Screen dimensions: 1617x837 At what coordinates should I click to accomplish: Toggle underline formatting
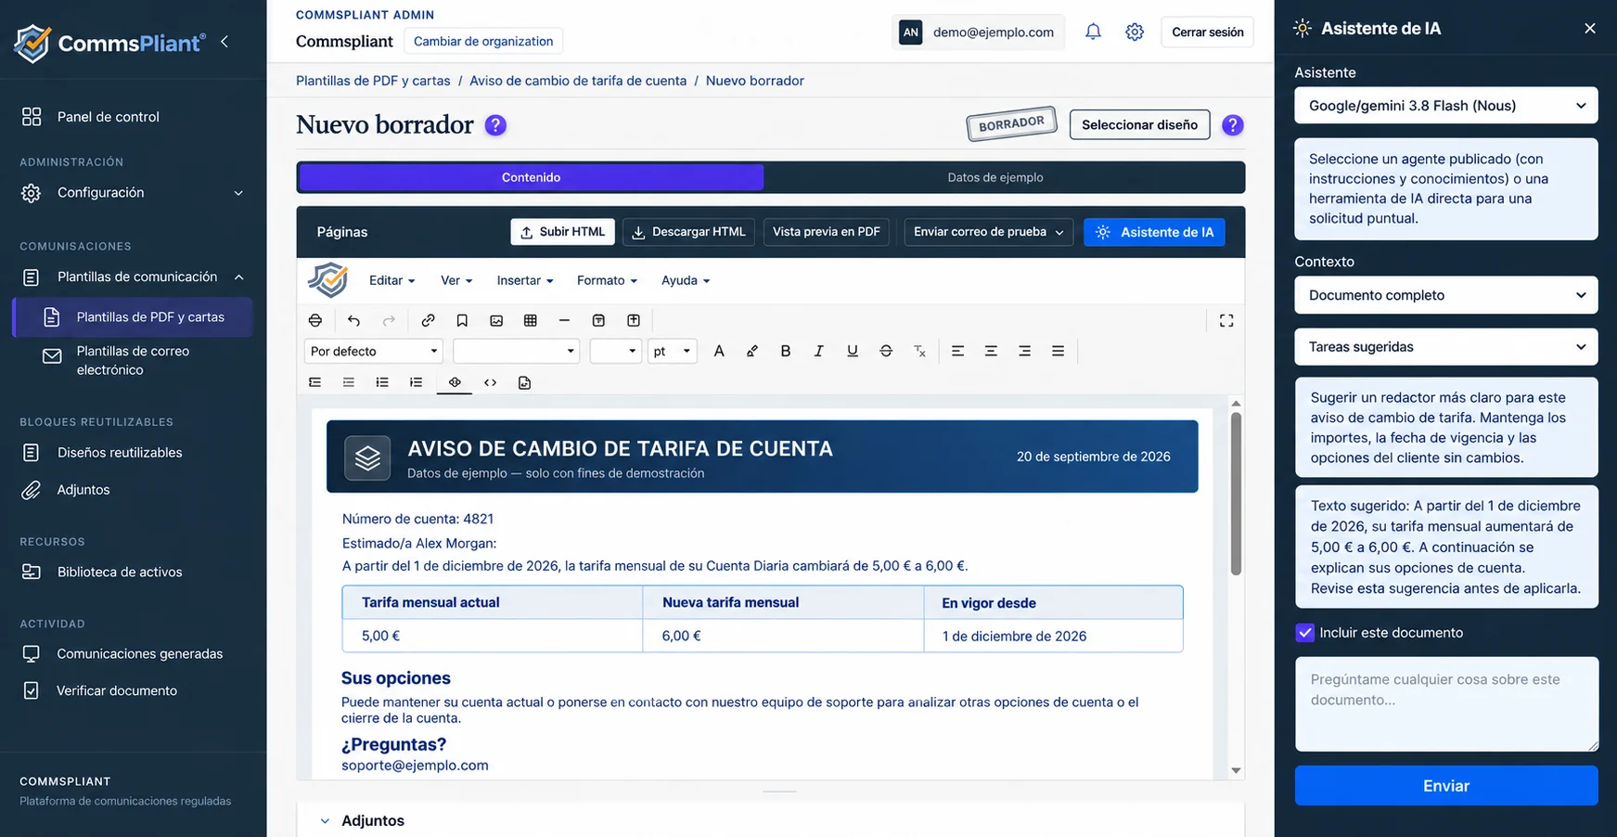(853, 351)
